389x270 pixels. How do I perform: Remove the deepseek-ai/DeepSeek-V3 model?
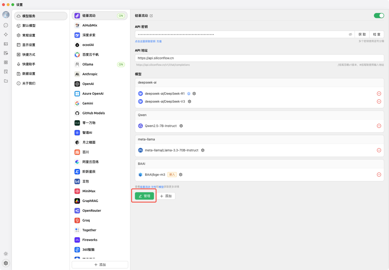click(x=379, y=102)
